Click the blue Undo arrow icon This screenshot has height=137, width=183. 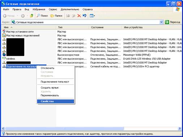(85, 16)
